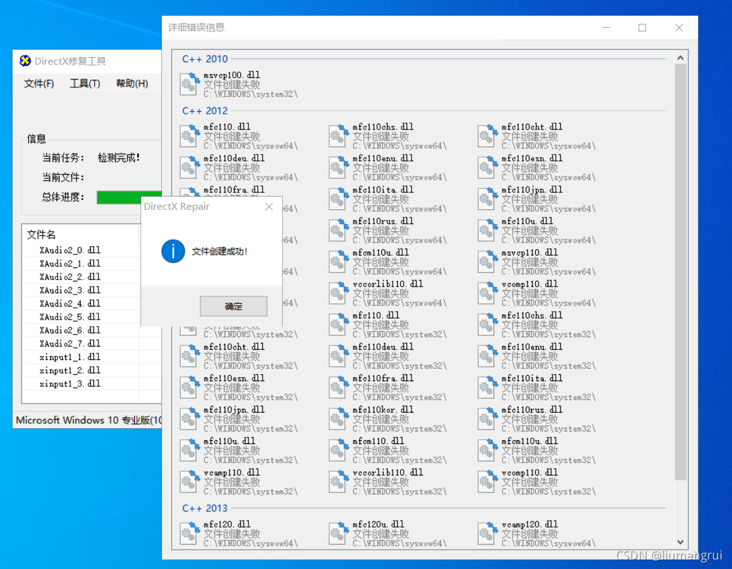Select XAudio2_7.dll in the file list
The image size is (732, 569).
(70, 344)
